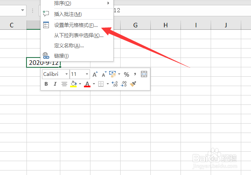The width and height of the screenshot is (251, 175).
Task: Select column I header
Action: pyautogui.click(x=196, y=25)
